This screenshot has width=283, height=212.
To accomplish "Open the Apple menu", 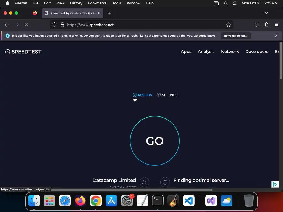I will pyautogui.click(x=7, y=3).
